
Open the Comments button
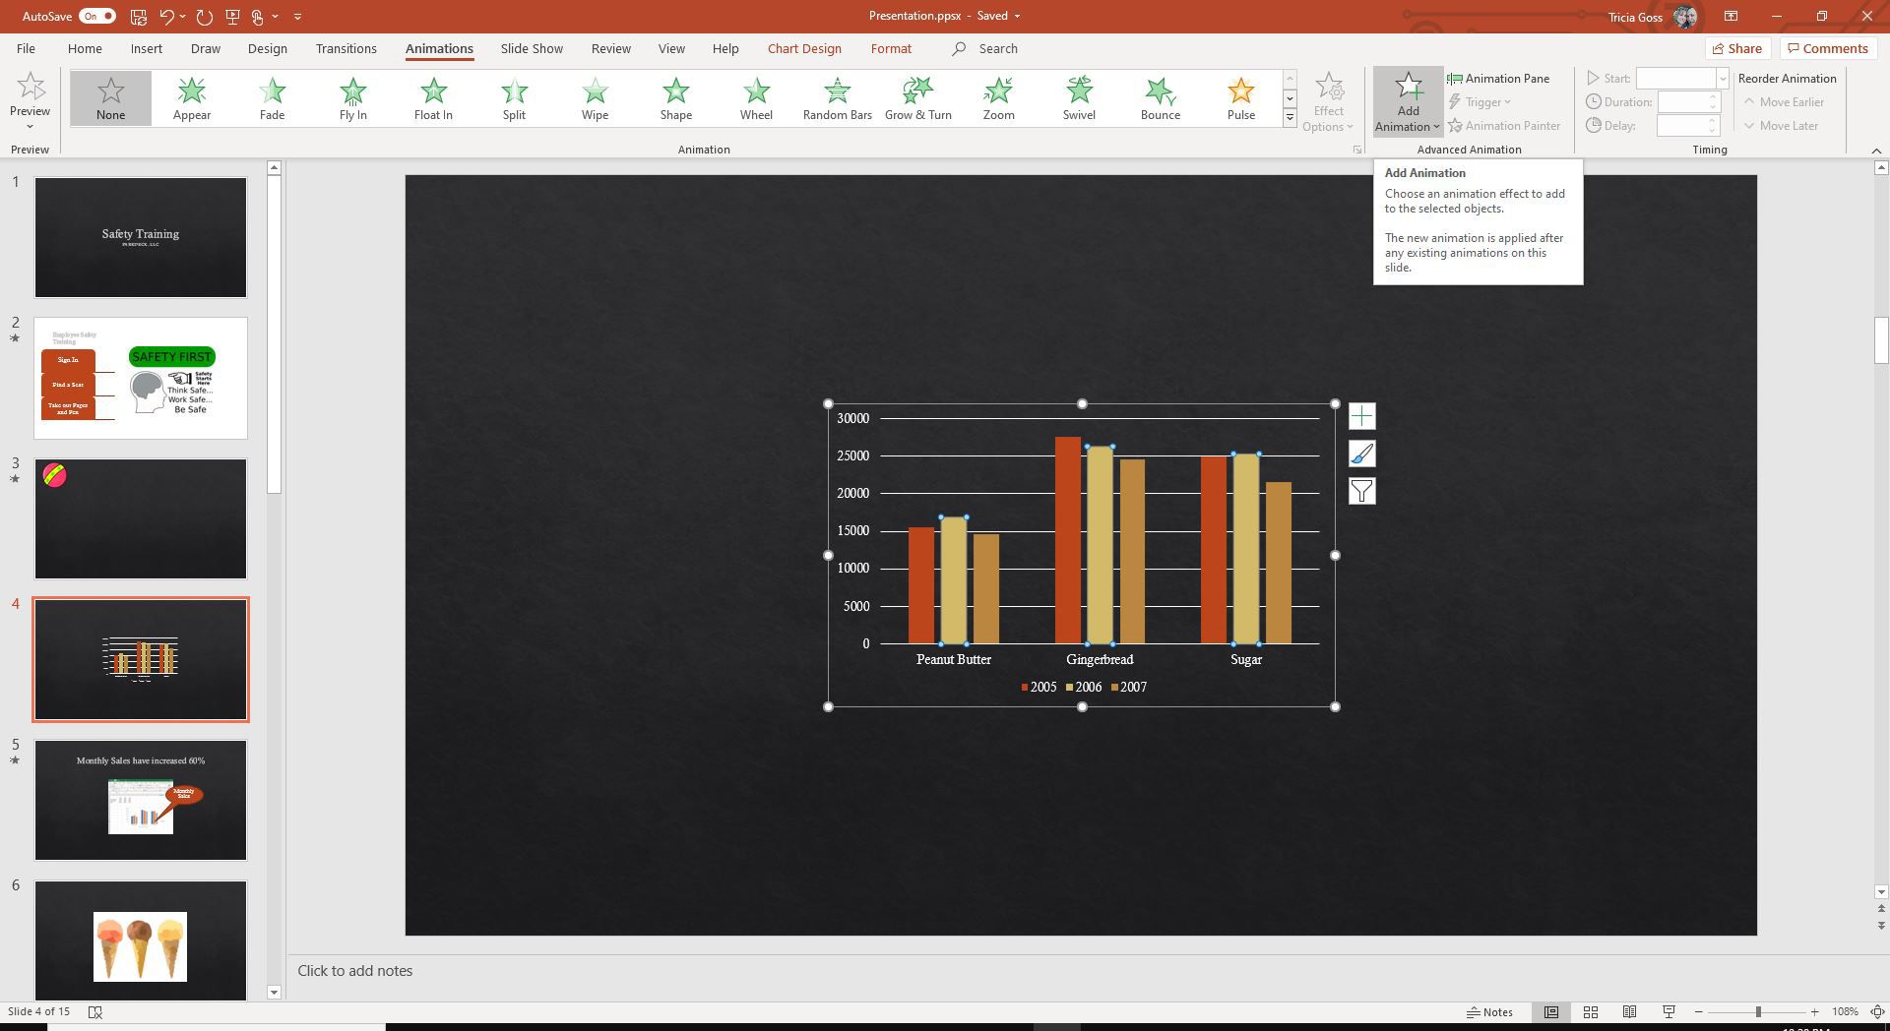[1827, 48]
